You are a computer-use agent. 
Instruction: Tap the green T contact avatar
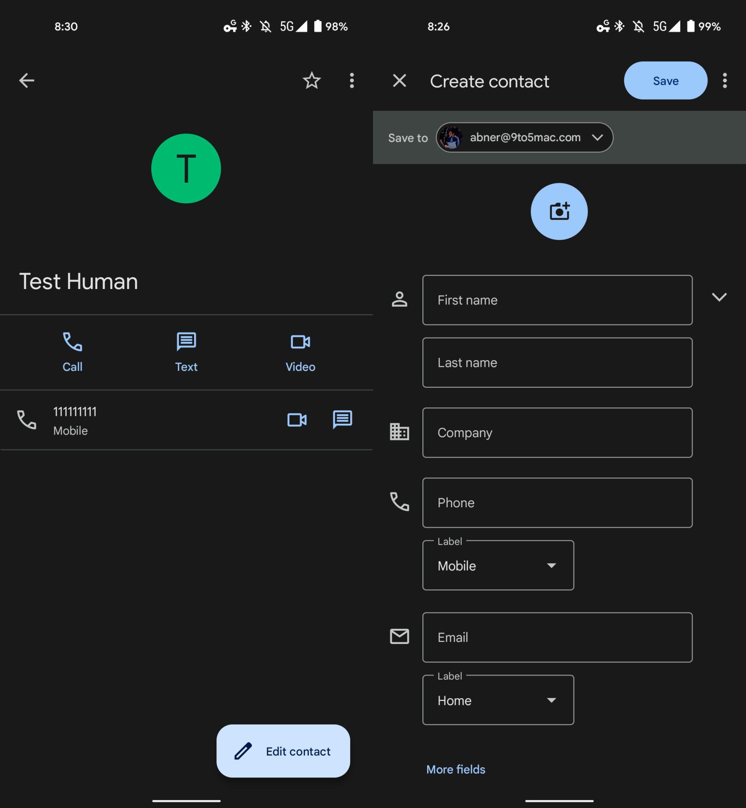click(x=186, y=168)
